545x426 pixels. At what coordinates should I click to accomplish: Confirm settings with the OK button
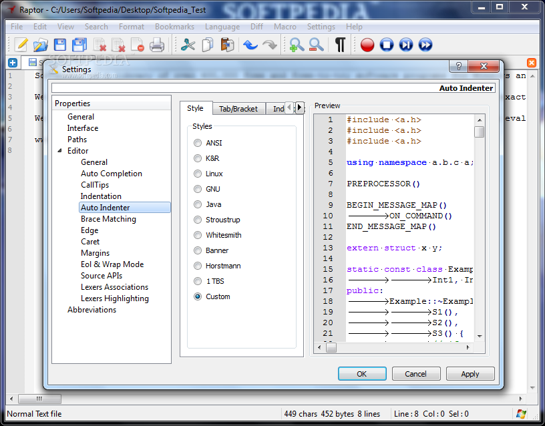pyautogui.click(x=362, y=373)
